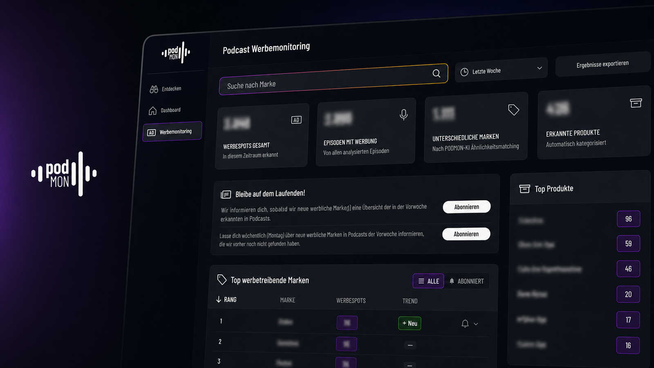Click 'Automatisch kategorisiert' subtitle text

pyautogui.click(x=576, y=144)
